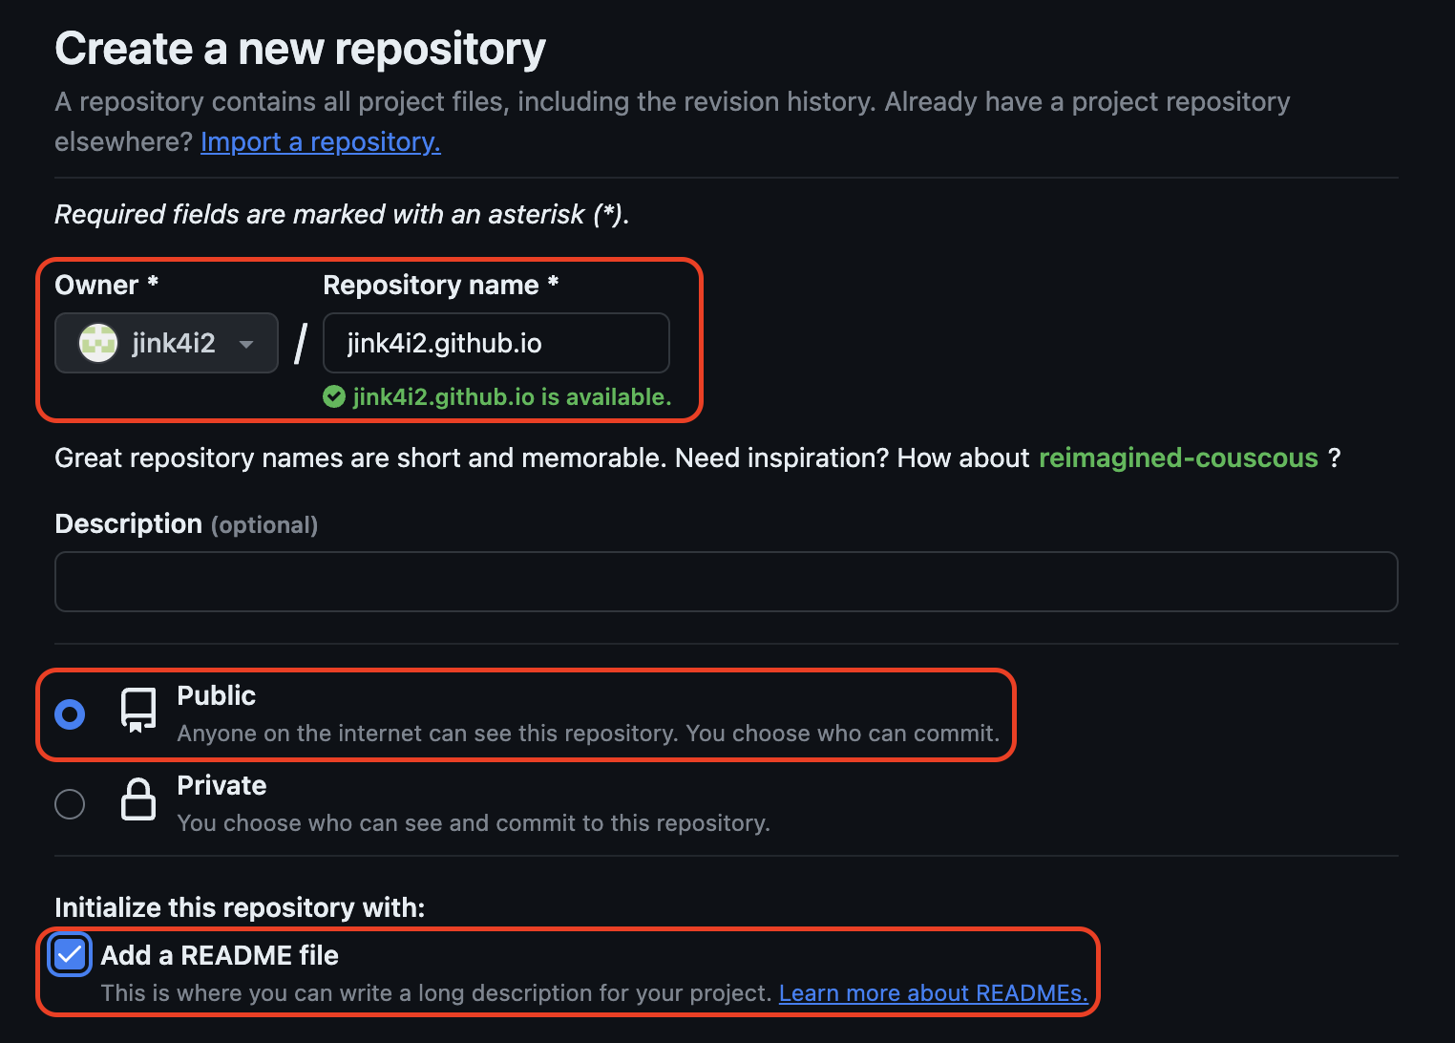The height and width of the screenshot is (1043, 1455).
Task: Click the Public repository book icon
Action: [137, 711]
